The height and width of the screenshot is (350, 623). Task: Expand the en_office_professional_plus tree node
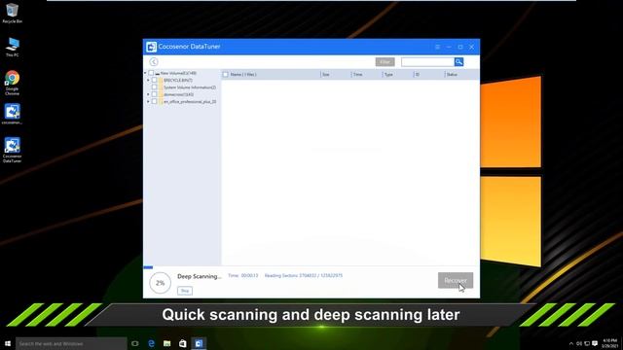click(x=148, y=101)
